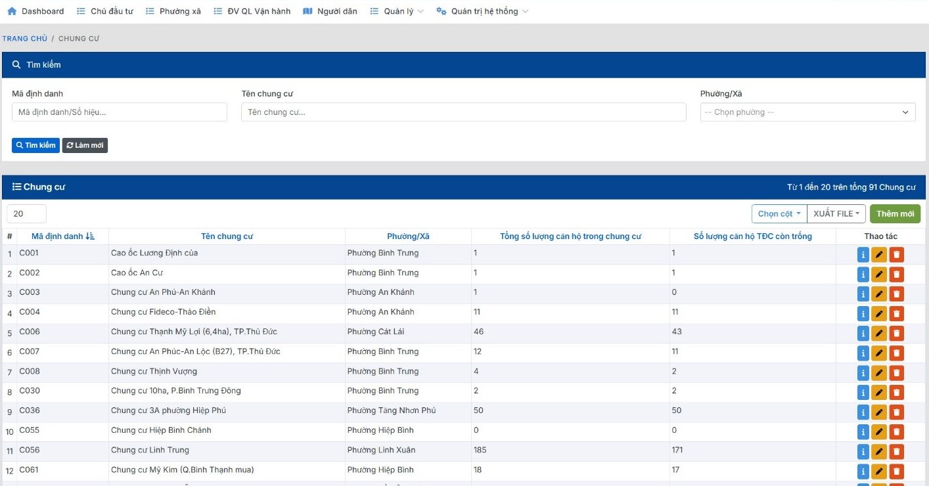The width and height of the screenshot is (929, 486).
Task: Open the Chủ đầu tư menu item
Action: [x=104, y=11]
